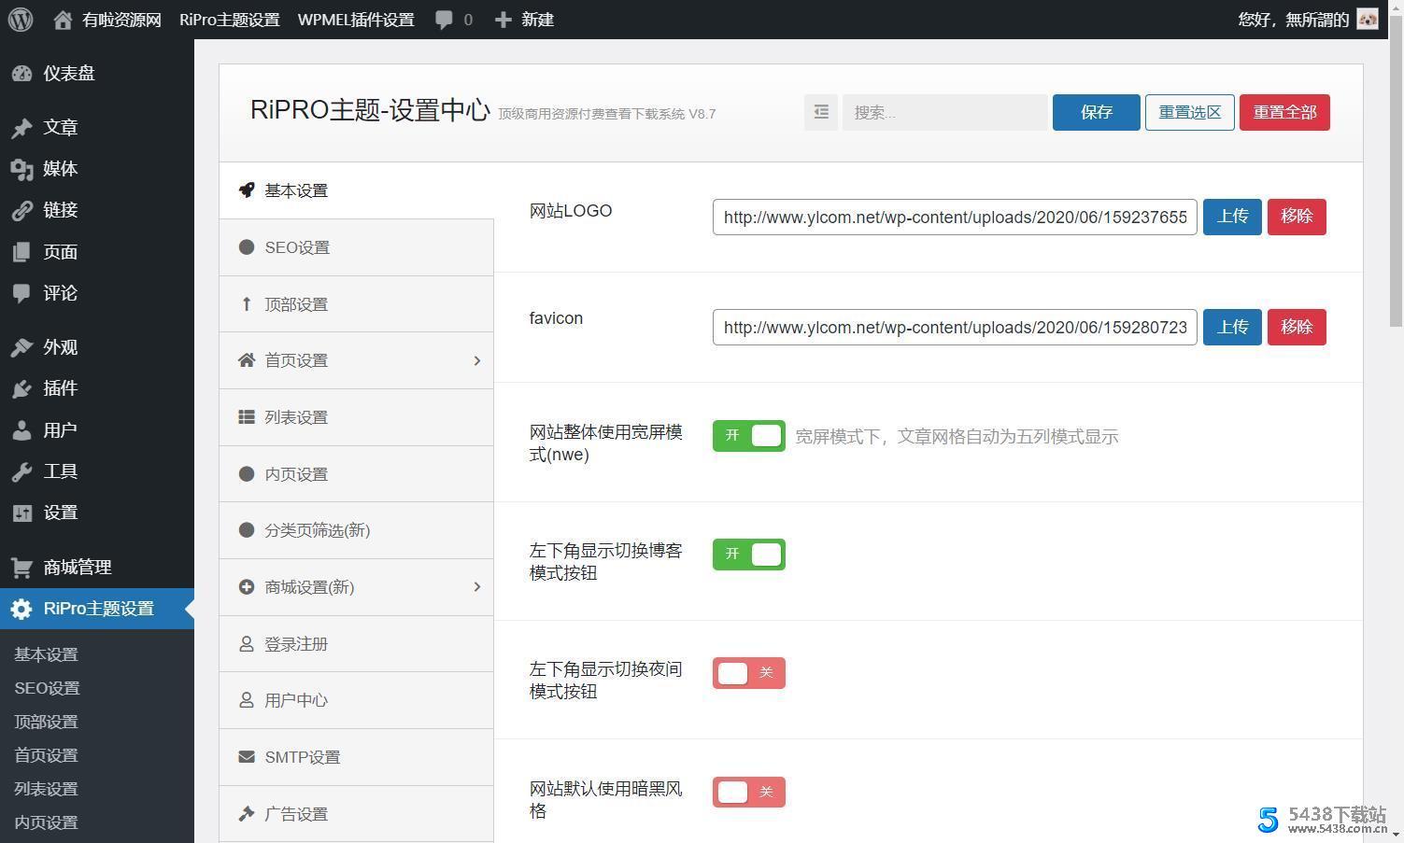Expand the 首页设置 section chevron
The height and width of the screenshot is (843, 1404).
click(x=477, y=360)
